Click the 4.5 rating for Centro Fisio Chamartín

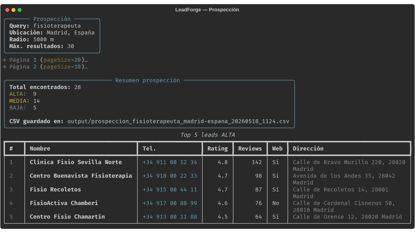pyautogui.click(x=223, y=217)
